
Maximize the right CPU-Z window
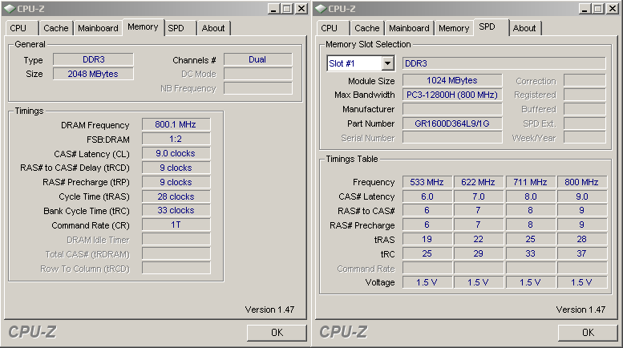[x=598, y=9]
